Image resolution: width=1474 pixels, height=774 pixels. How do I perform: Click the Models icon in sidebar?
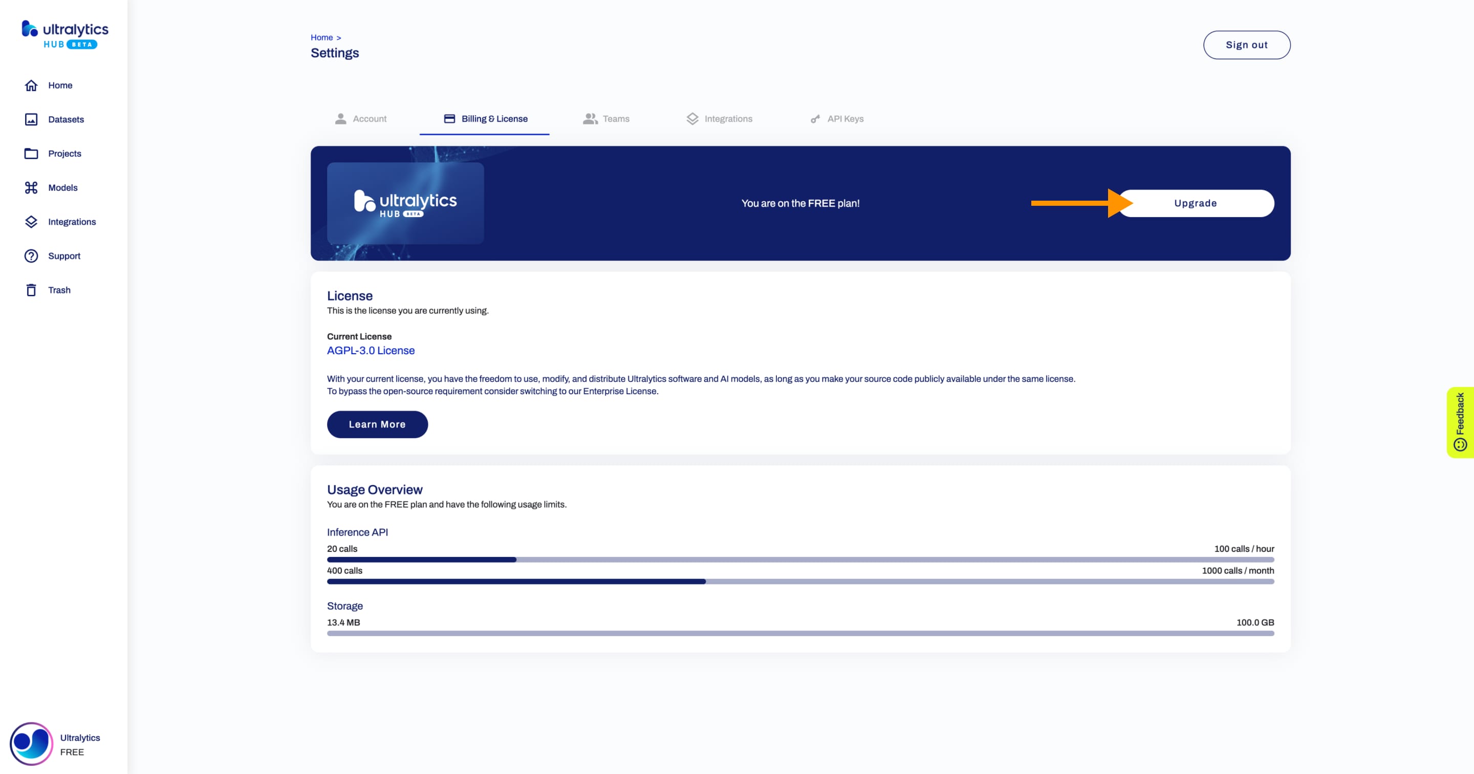pos(31,187)
